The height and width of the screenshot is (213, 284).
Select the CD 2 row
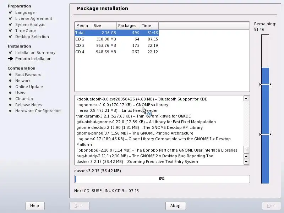click(117, 39)
